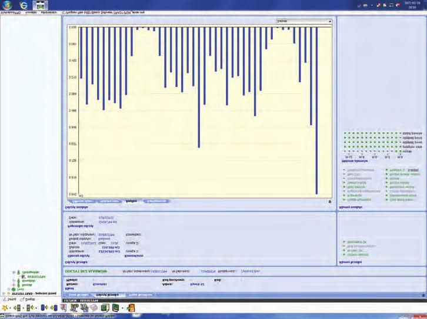Click the Odczyty modułu section heading
427x319 pixels.
(x=76, y=207)
